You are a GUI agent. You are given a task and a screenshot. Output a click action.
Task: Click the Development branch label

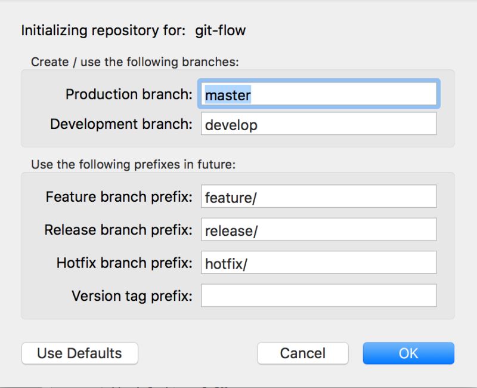coord(122,124)
